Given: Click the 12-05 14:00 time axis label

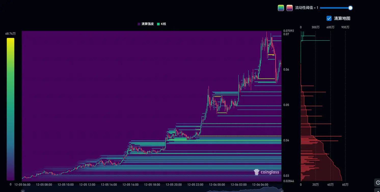Looking at the screenshot, I should click(x=109, y=185).
